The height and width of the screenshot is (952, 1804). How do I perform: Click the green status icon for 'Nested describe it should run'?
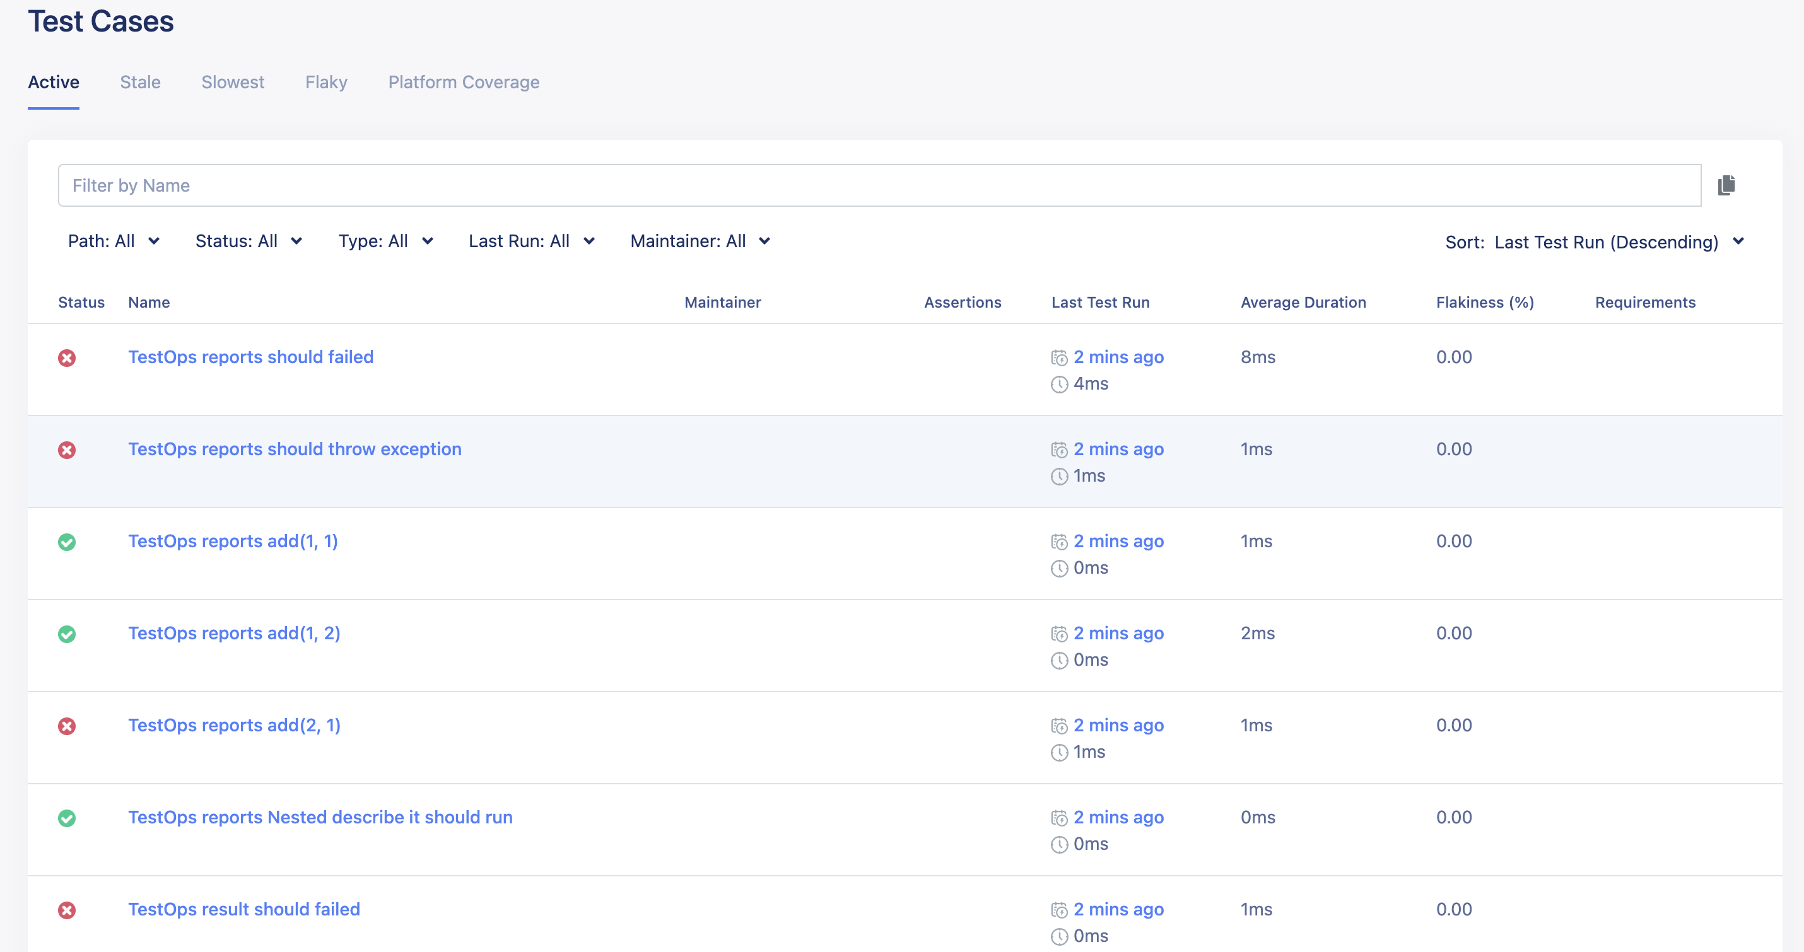tap(67, 818)
